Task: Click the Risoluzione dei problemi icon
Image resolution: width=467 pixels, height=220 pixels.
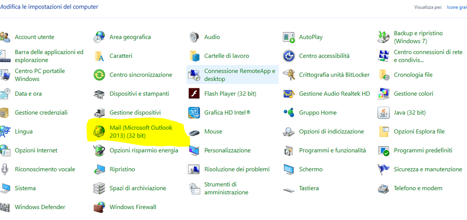Action: coord(194,169)
